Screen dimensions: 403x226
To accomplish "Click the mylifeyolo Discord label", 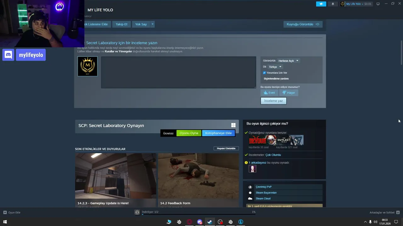I will click(x=31, y=55).
